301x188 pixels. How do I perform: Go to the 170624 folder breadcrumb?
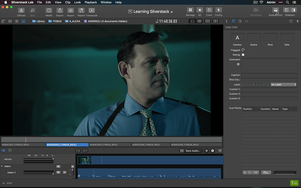(x=55, y=21)
